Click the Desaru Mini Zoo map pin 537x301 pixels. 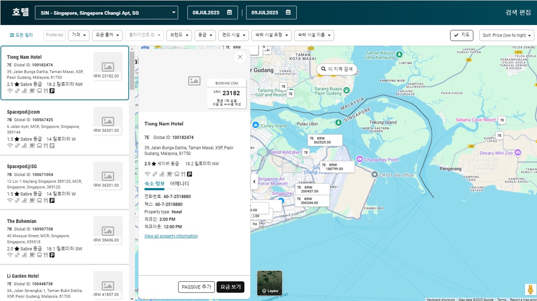pos(517,153)
